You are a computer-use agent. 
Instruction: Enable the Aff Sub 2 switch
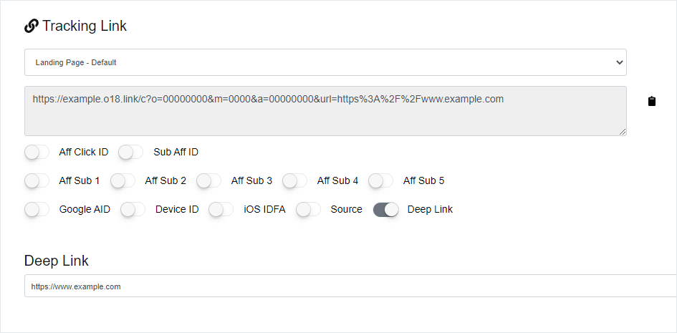(123, 180)
